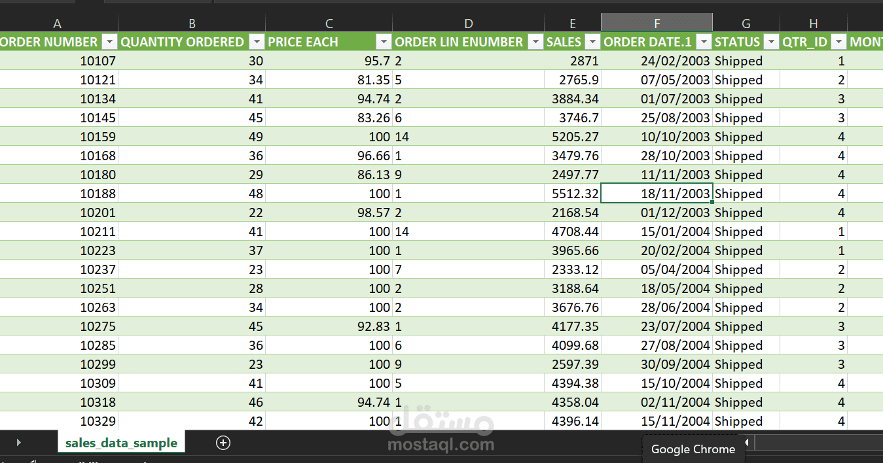Select quantity cell 49 in row 10159
The image size is (883, 463).
pyautogui.click(x=192, y=137)
